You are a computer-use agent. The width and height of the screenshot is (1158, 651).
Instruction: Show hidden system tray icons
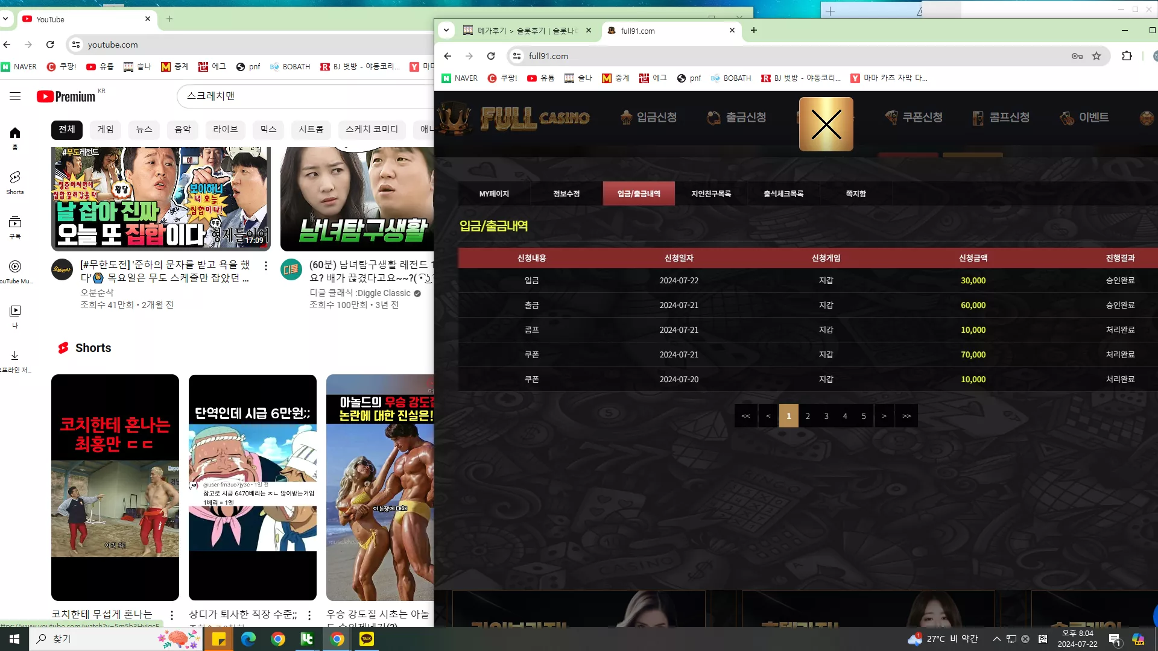(997, 639)
